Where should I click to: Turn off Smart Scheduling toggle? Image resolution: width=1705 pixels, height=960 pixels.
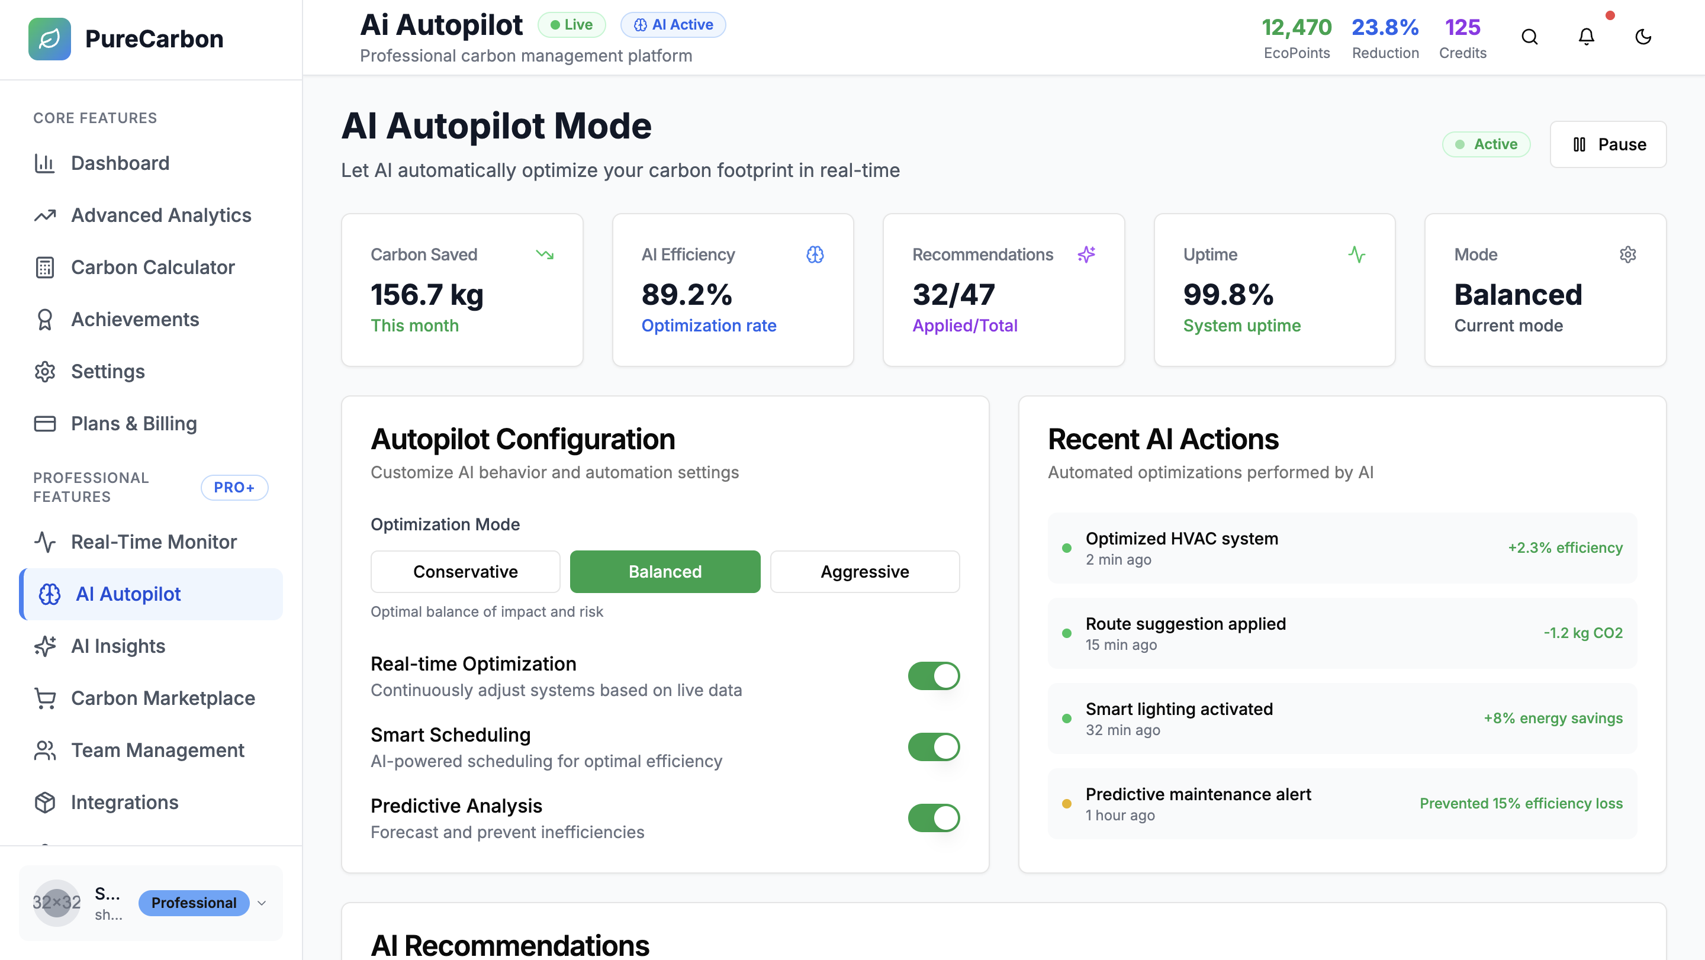(933, 746)
